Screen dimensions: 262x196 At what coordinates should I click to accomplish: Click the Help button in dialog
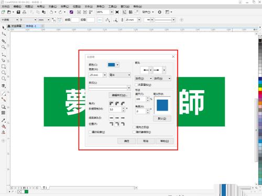(x=165, y=141)
